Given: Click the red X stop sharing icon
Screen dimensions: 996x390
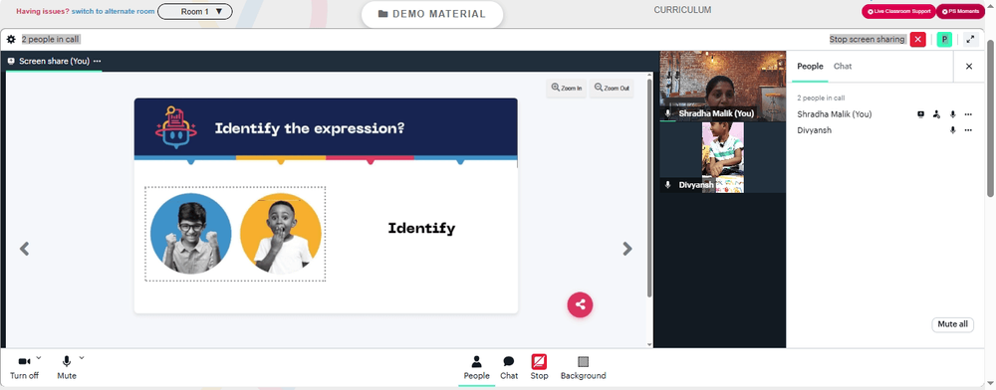Looking at the screenshot, I should 917,40.
